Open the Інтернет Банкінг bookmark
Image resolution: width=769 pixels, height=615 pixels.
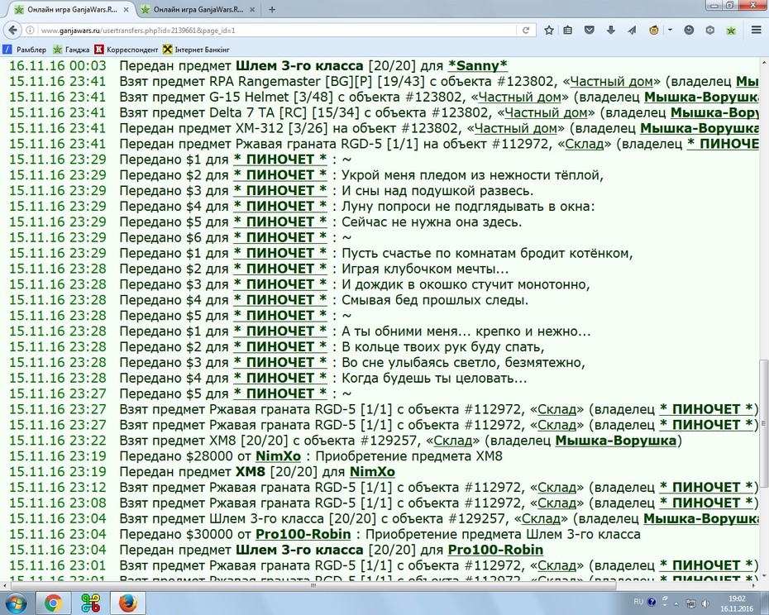coord(197,50)
